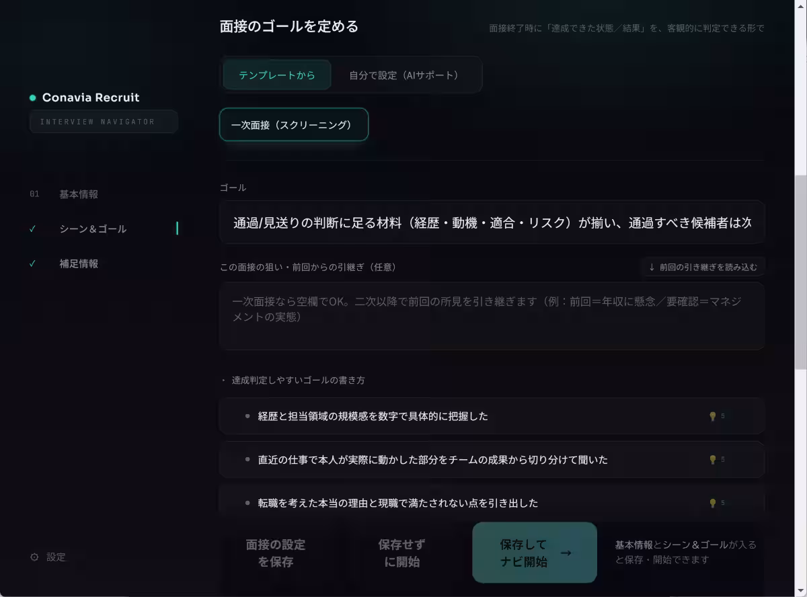This screenshot has height=597, width=807.
Task: Click 保存してナビ開始 button
Action: pos(535,553)
